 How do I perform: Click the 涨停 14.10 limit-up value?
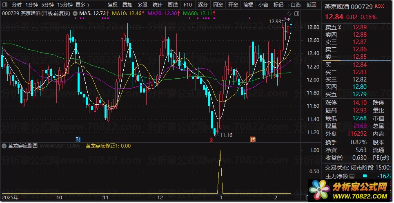coord(360,103)
